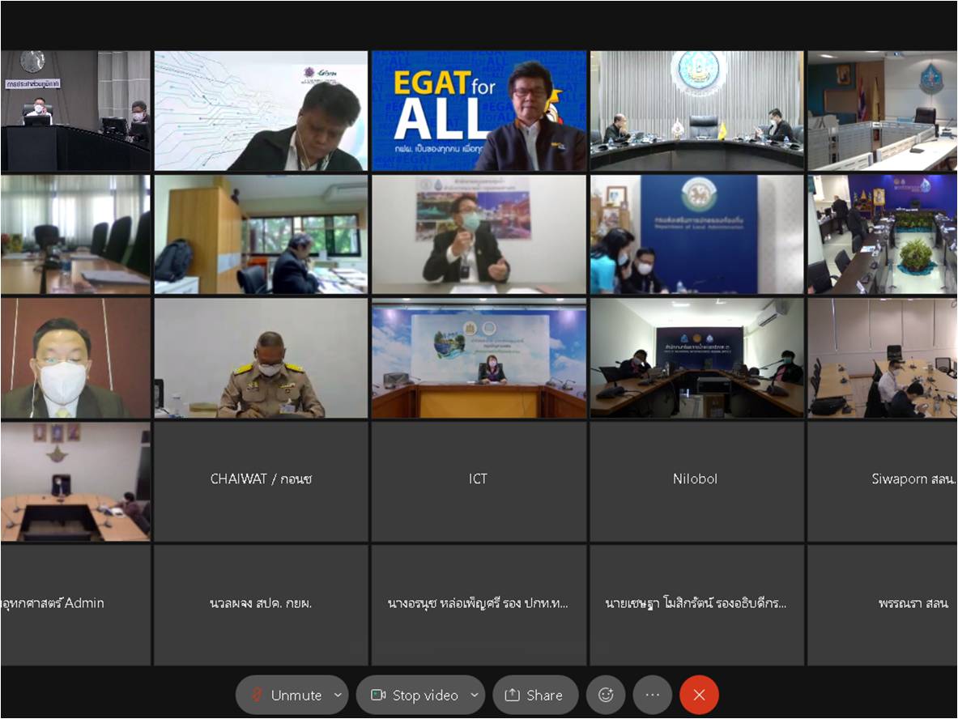This screenshot has width=958, height=719.
Task: Click the นวลผจง สปค. กยผ. participant tile
Action: tap(261, 604)
